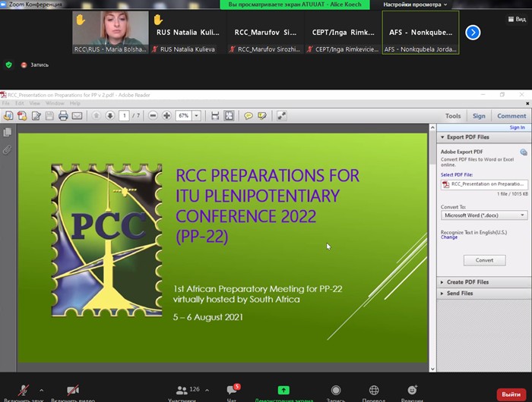The image size is (532, 402).
Task: Click the Change language link
Action: click(x=449, y=237)
